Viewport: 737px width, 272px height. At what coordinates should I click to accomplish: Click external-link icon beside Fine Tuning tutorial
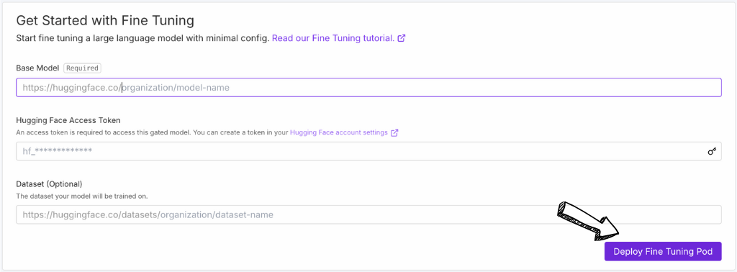[x=402, y=39]
